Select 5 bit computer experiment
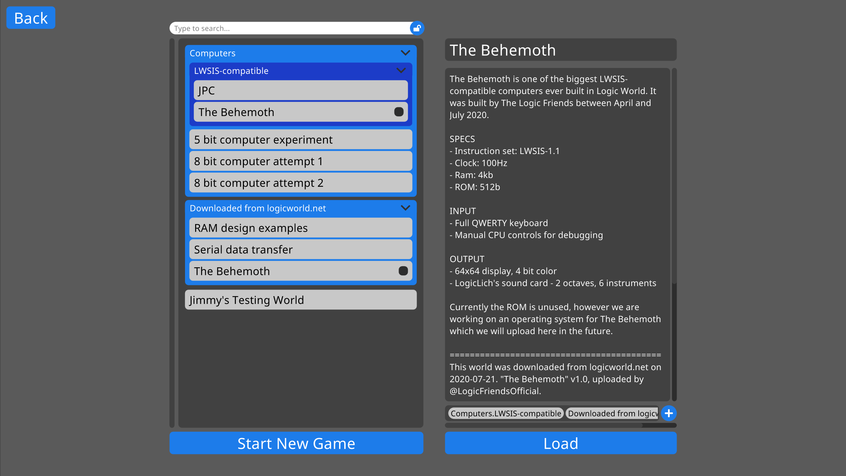Viewport: 846px width, 476px height. click(300, 140)
